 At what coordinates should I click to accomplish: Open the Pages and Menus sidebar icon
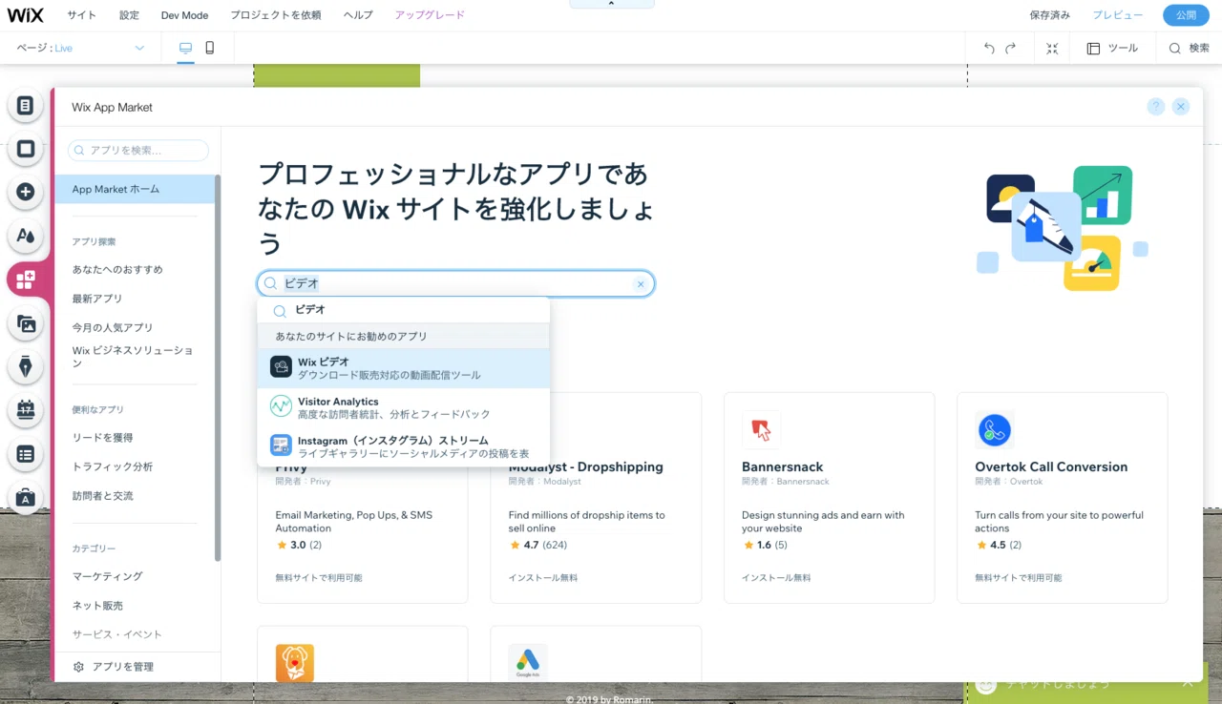click(26, 105)
